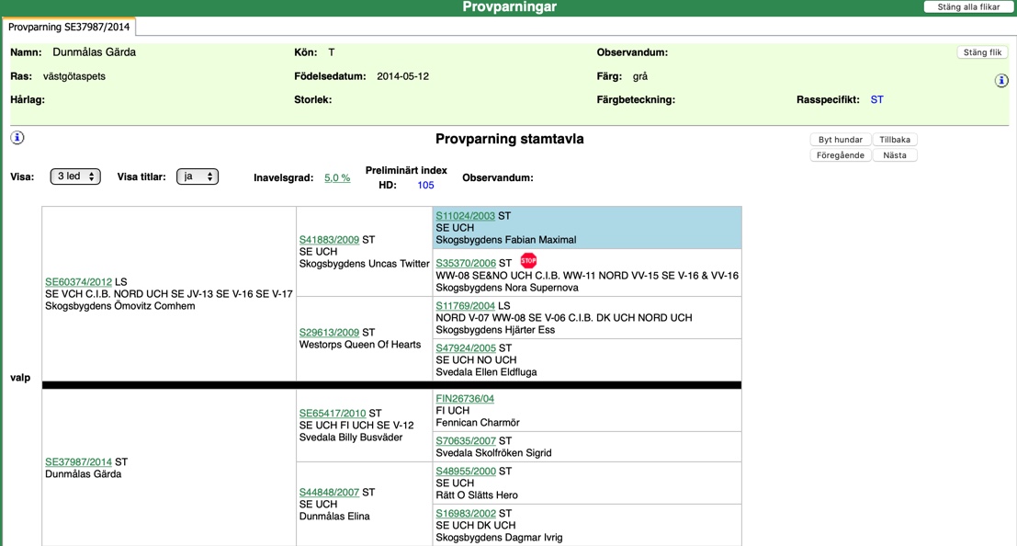The width and height of the screenshot is (1017, 546).
Task: Click the Stäng flik button
Action: [x=982, y=52]
